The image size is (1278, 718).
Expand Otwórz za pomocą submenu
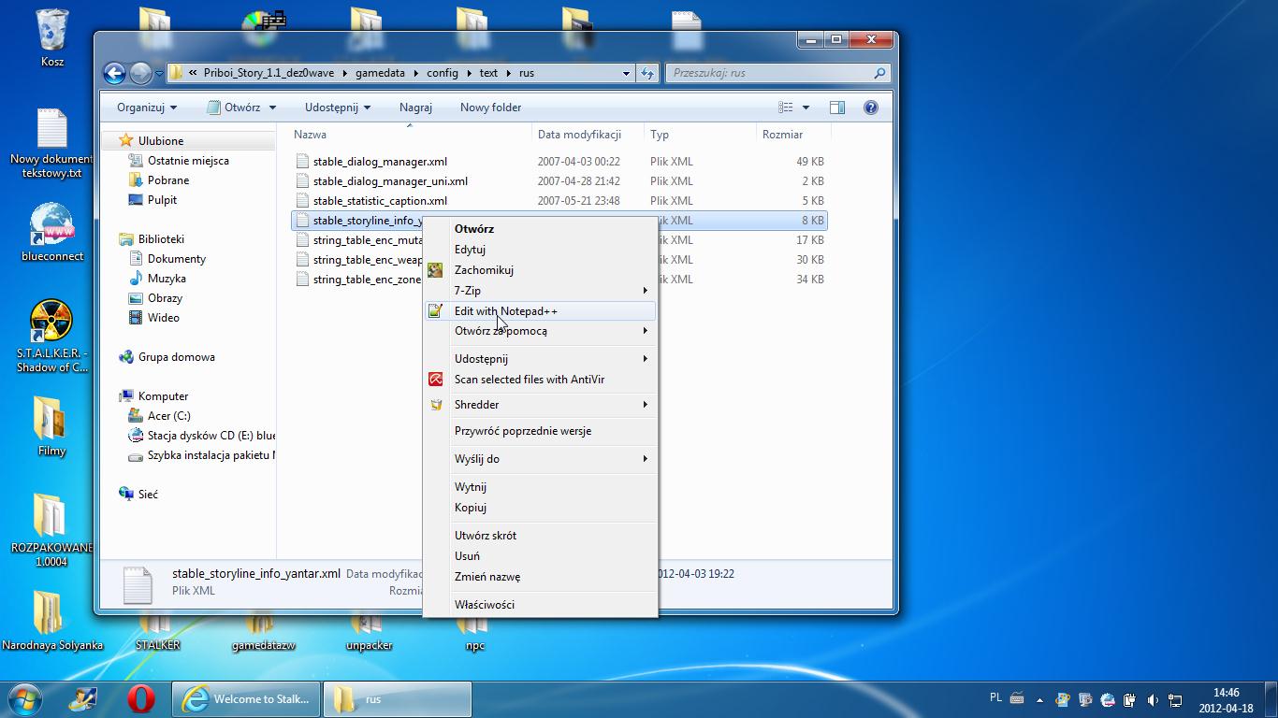(x=540, y=331)
